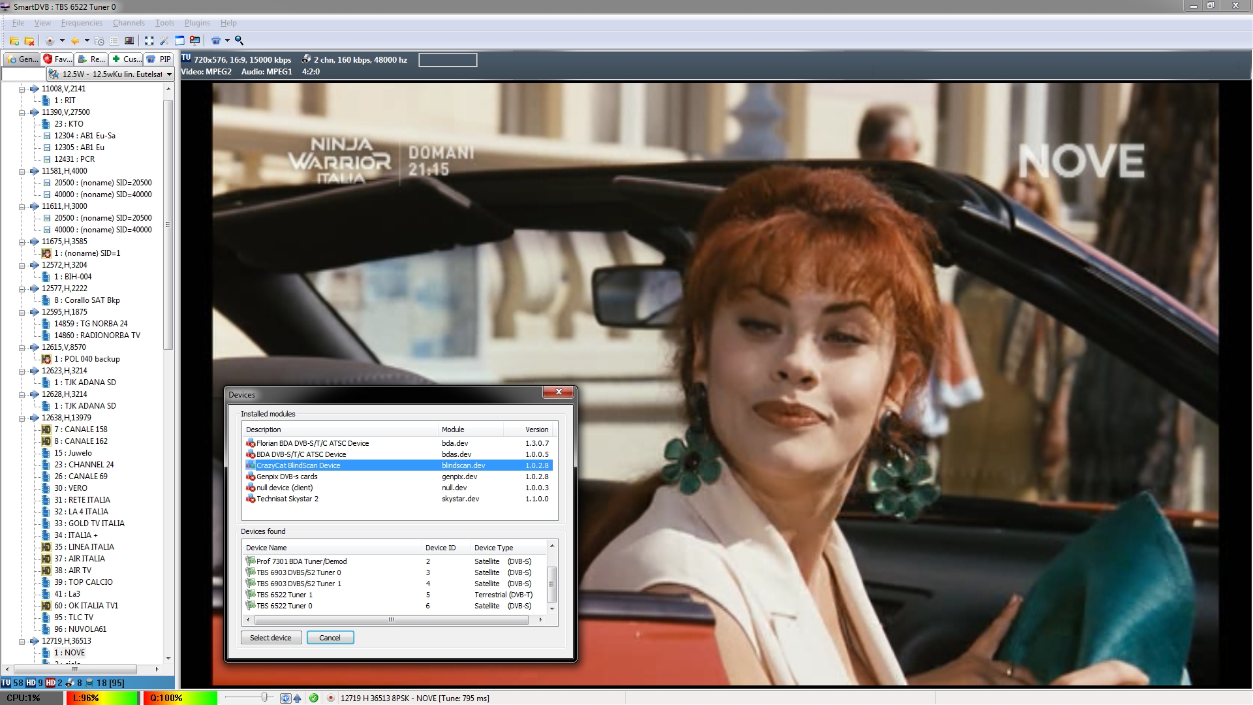Click the red HD channel count icon
Viewport: 1253px width, 705px height.
point(50,683)
